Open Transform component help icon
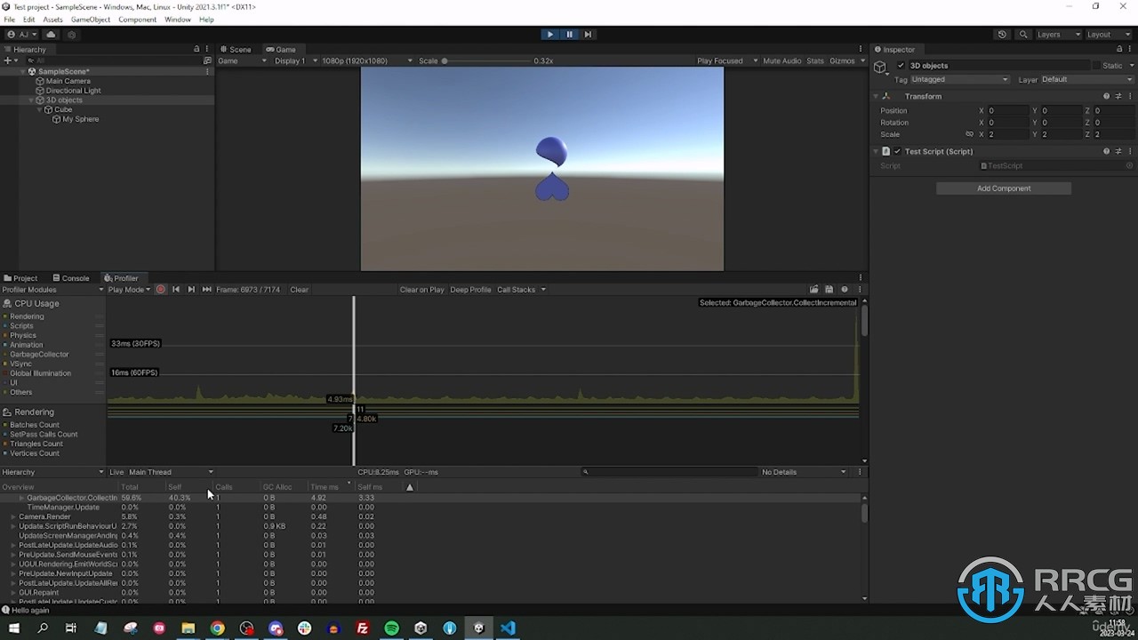This screenshot has height=640, width=1138. tap(1106, 96)
